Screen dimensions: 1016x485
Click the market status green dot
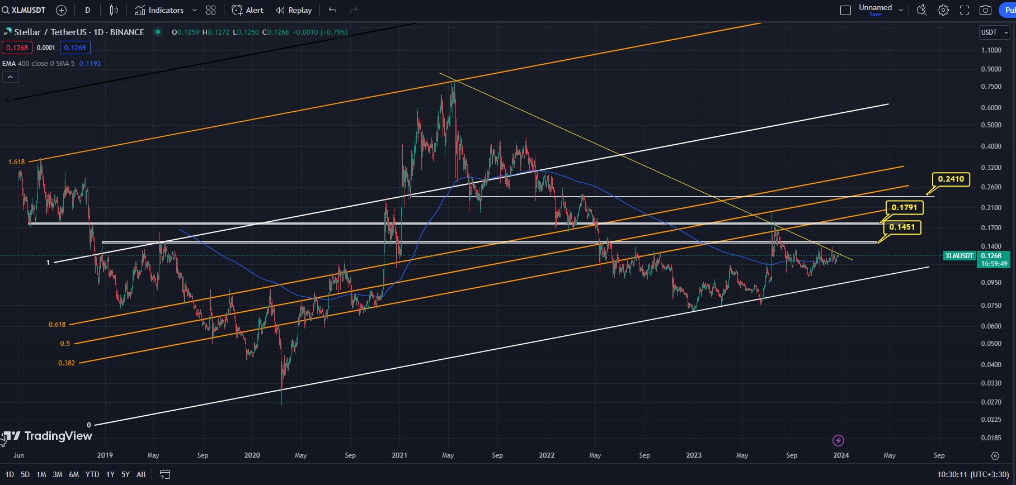(158, 32)
